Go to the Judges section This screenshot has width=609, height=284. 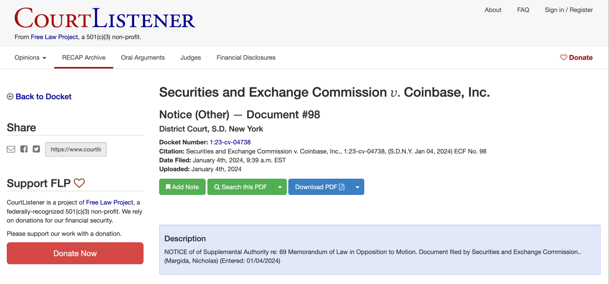click(191, 58)
